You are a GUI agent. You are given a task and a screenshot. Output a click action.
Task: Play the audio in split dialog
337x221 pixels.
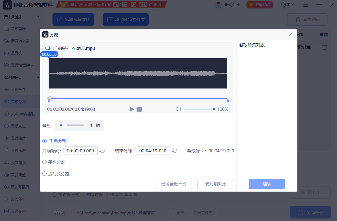point(132,109)
